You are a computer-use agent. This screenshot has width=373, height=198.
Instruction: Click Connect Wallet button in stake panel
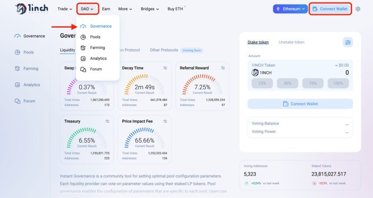click(300, 104)
